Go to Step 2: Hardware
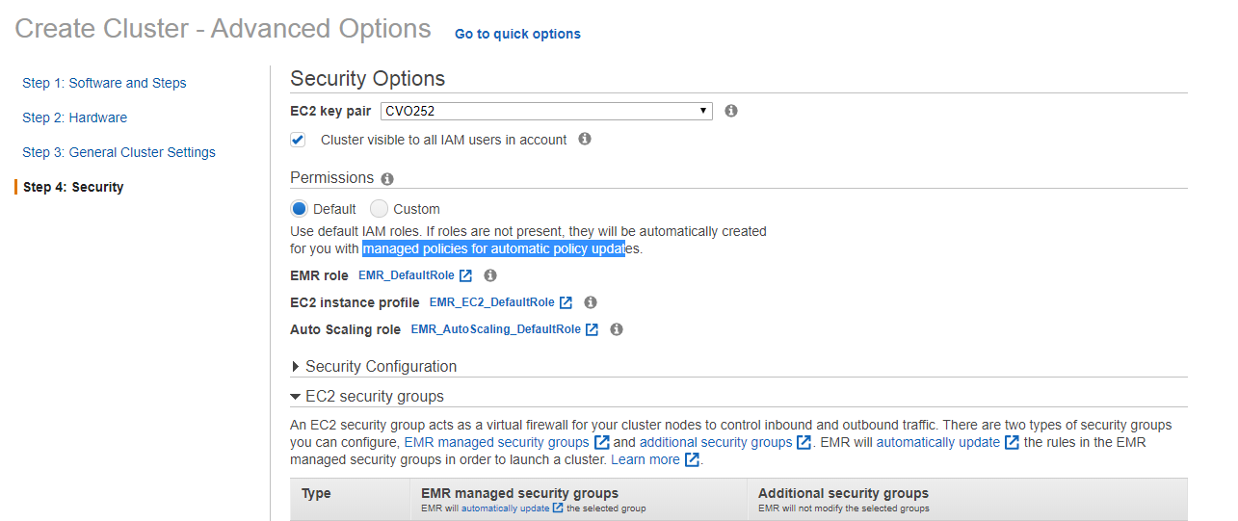 tap(74, 117)
